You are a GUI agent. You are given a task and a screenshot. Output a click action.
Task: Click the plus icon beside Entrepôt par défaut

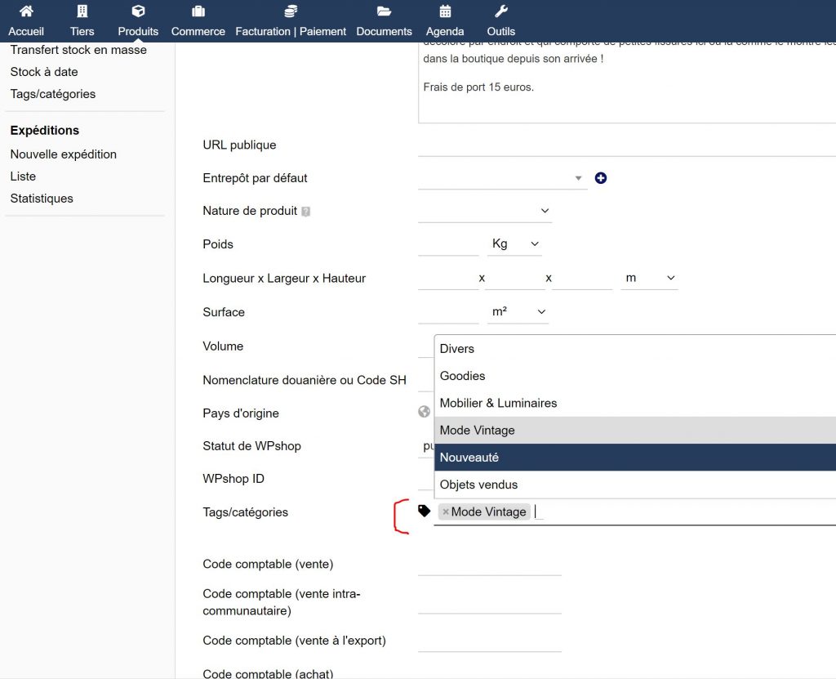click(601, 177)
